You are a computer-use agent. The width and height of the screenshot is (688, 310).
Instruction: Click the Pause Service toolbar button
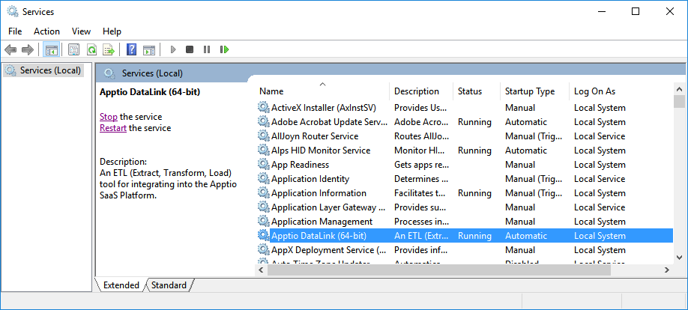pos(207,49)
